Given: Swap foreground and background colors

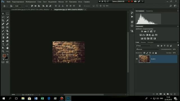Looking at the screenshot, I should 8,54.
